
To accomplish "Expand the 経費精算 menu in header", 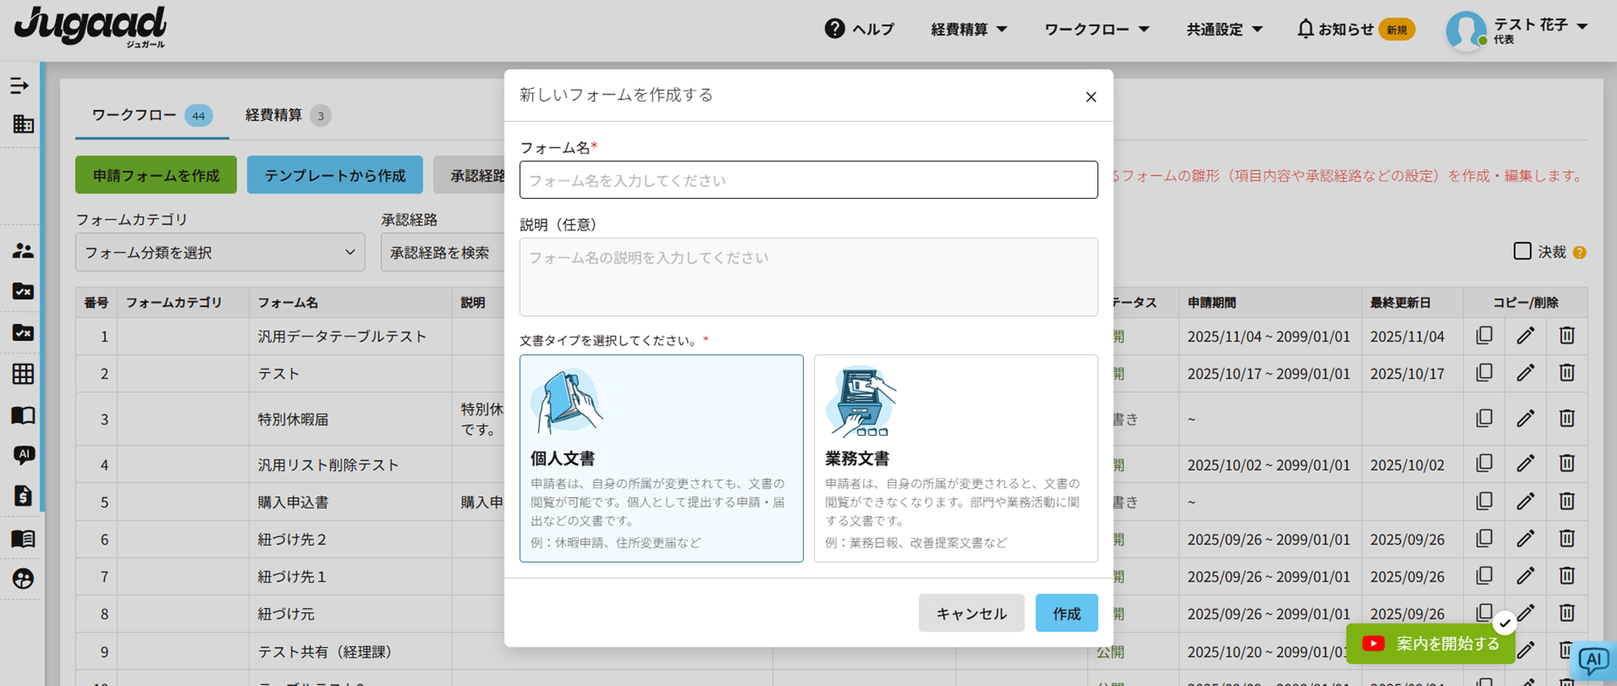I will 968,29.
